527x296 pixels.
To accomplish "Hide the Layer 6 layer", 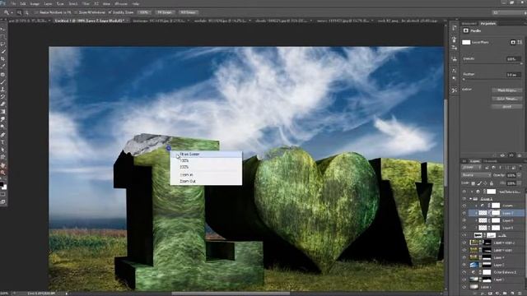I will click(464, 220).
